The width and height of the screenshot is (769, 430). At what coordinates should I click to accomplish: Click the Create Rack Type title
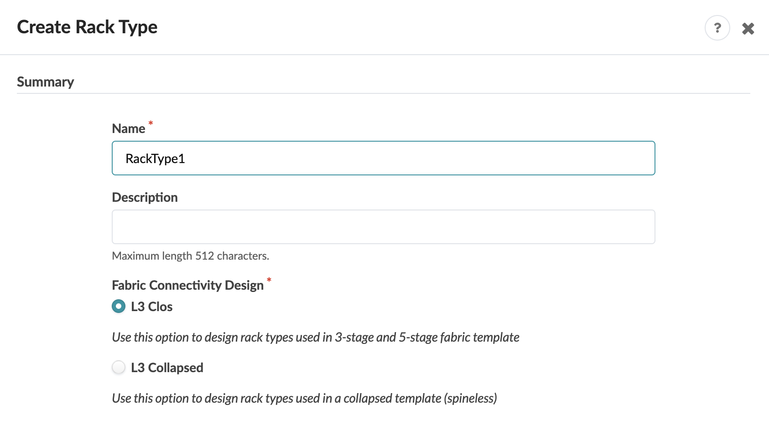pos(87,27)
